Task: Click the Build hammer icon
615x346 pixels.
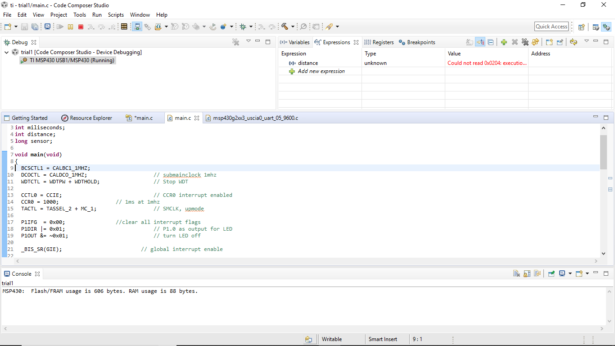Action: pyautogui.click(x=285, y=27)
